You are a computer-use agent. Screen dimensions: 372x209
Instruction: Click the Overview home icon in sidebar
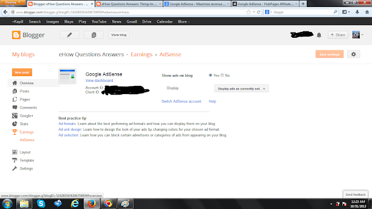15,83
